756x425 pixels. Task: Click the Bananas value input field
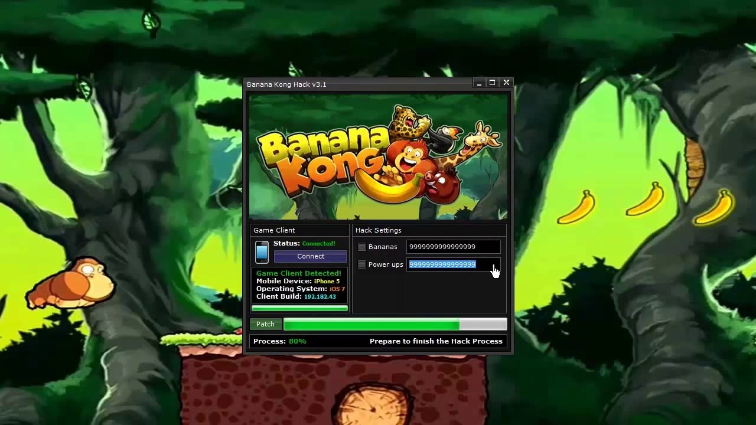454,247
